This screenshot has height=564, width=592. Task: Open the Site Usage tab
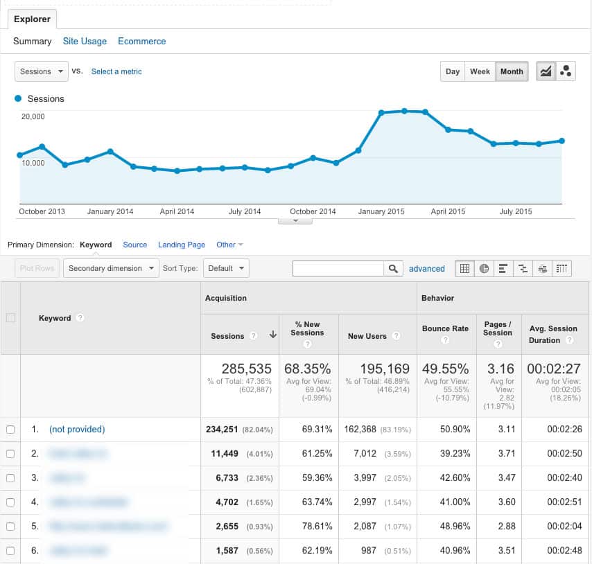click(x=85, y=41)
